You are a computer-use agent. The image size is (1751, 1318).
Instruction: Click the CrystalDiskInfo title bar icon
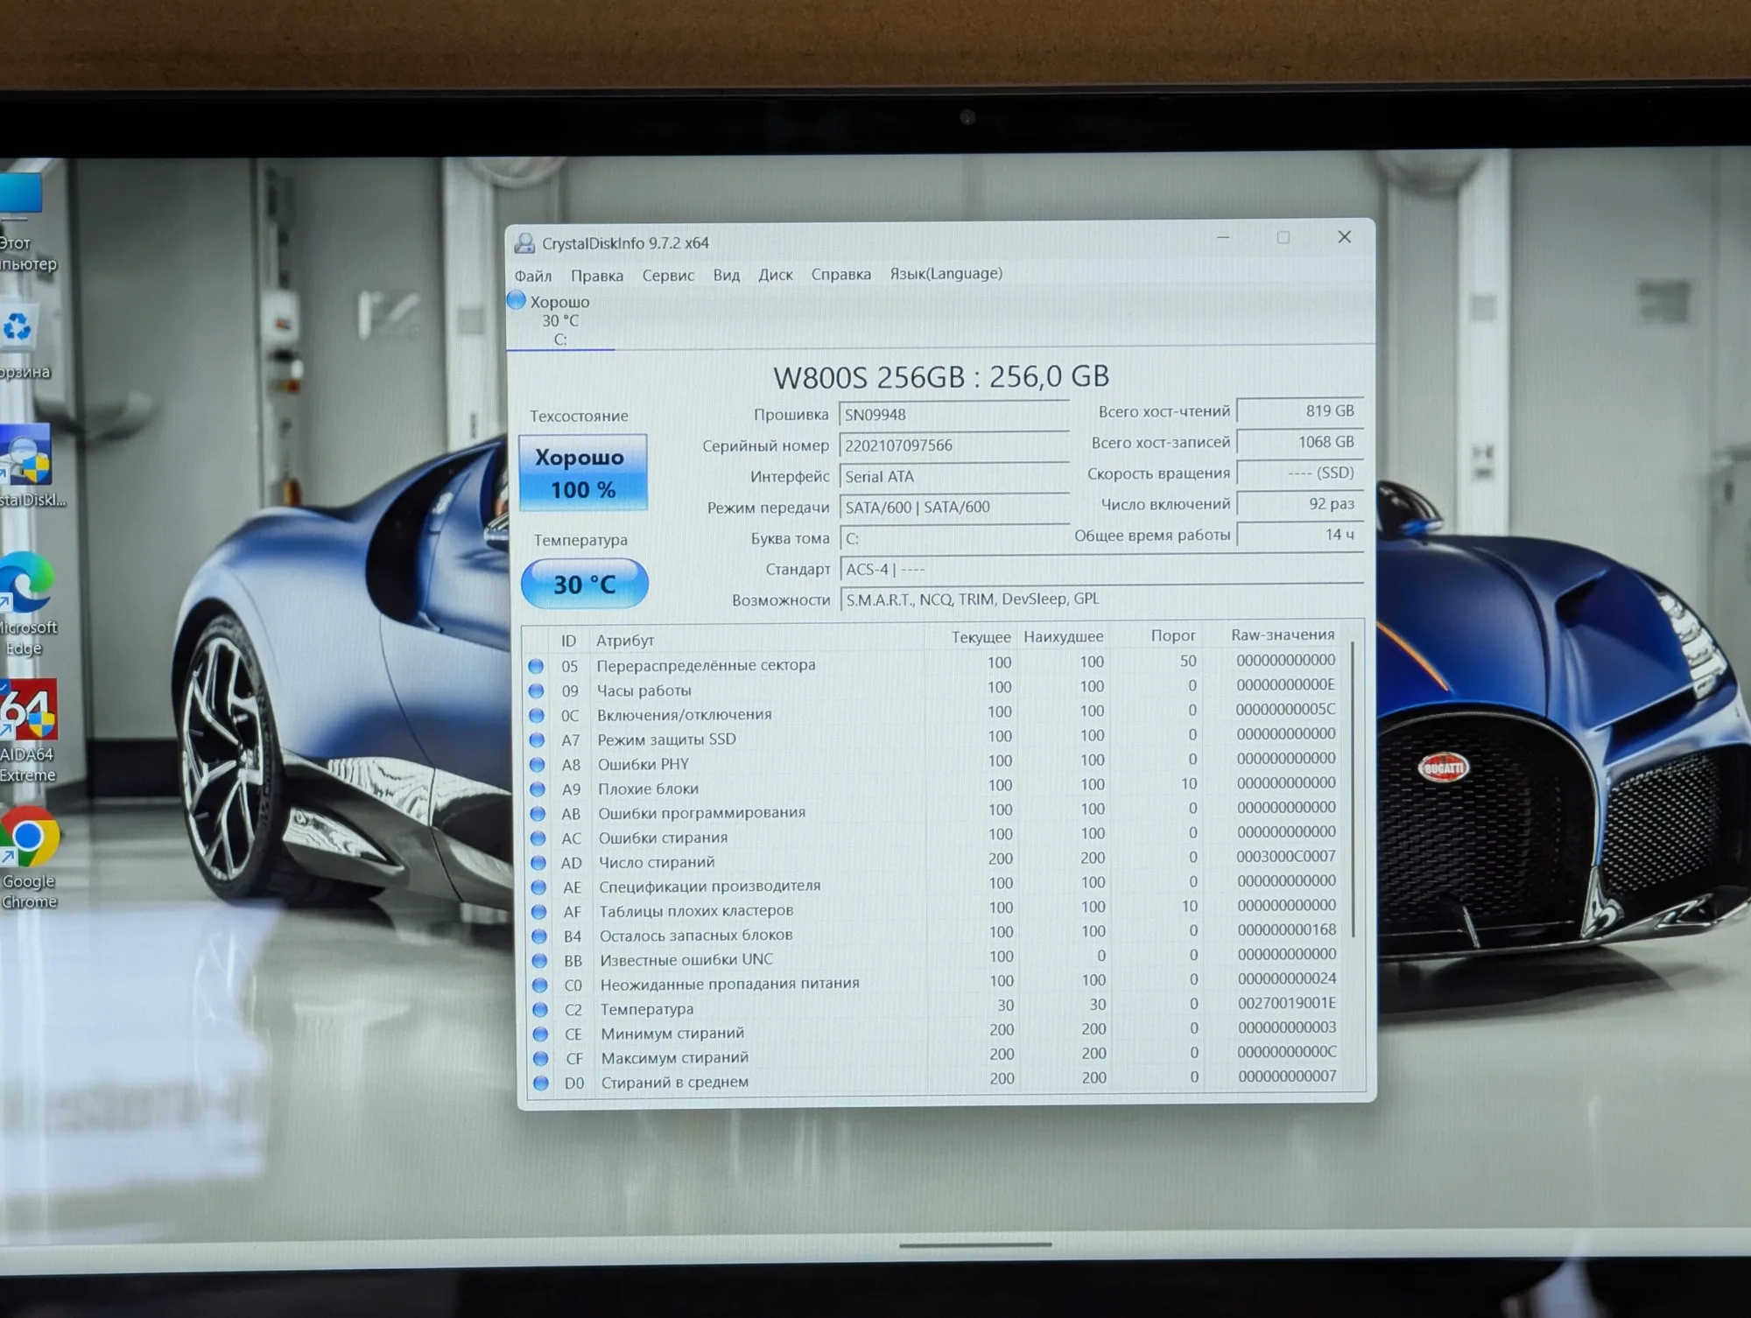coord(524,243)
